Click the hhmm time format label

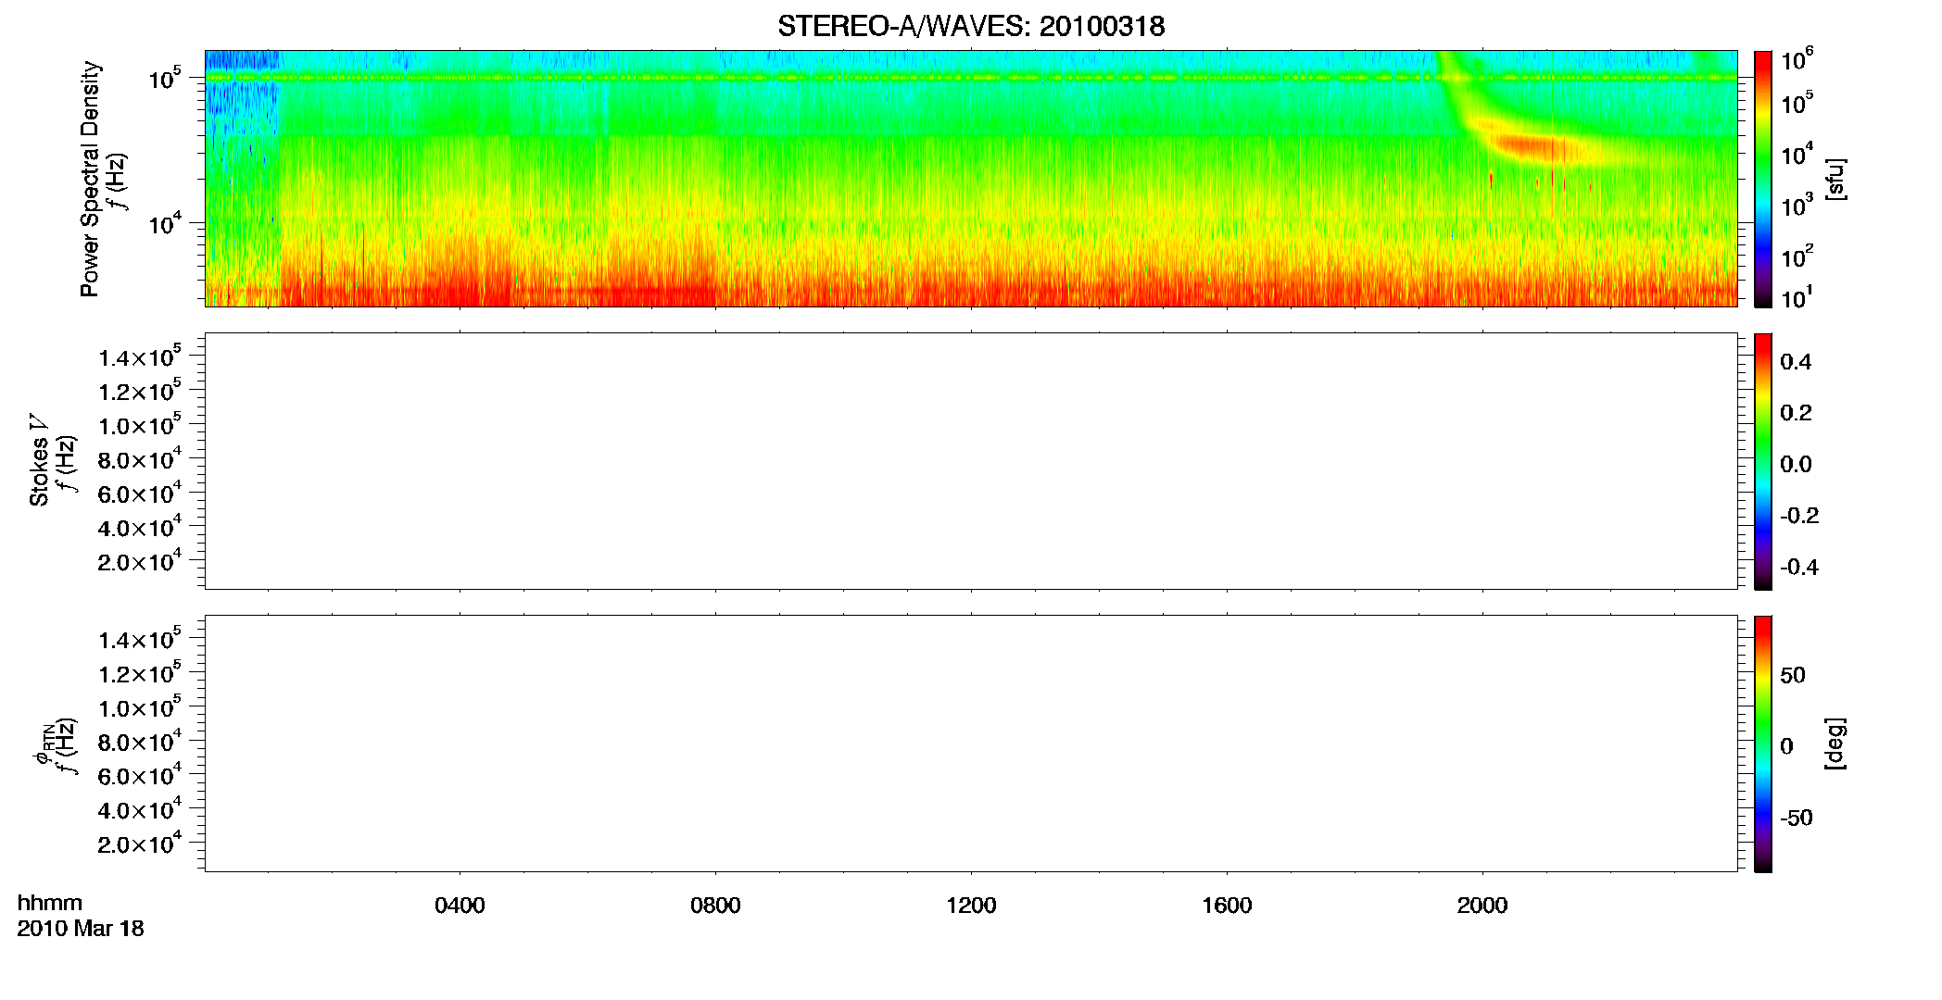pos(50,904)
